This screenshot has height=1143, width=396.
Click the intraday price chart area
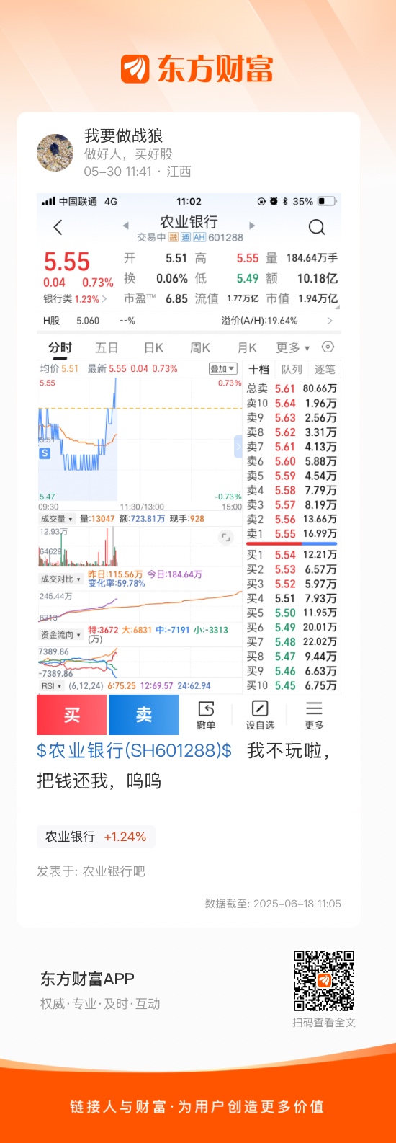pyautogui.click(x=140, y=440)
